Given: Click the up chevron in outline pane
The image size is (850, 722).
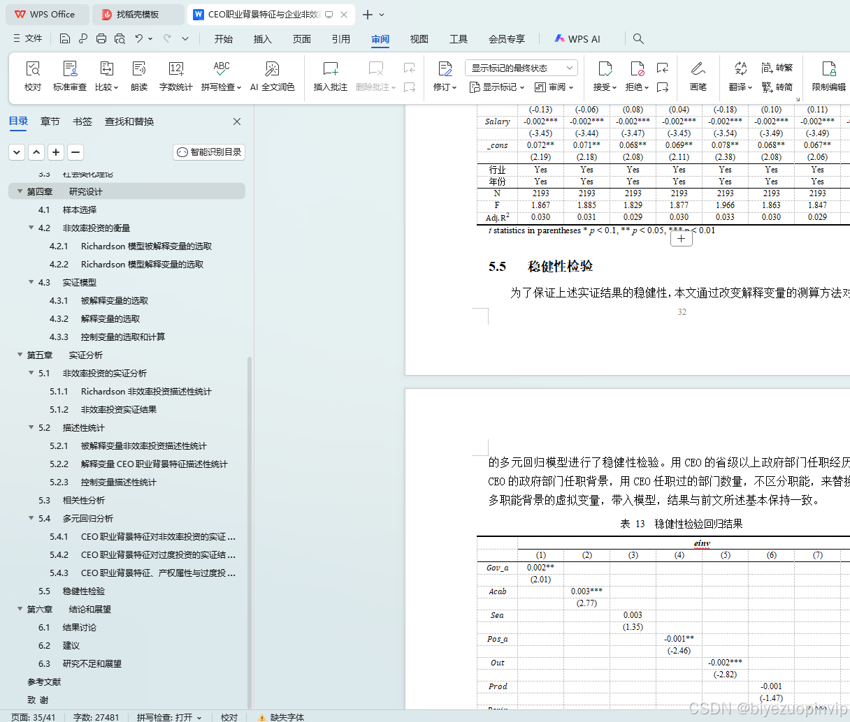Looking at the screenshot, I should click(x=36, y=152).
